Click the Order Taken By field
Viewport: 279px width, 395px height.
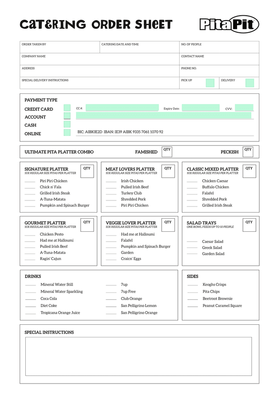coord(60,47)
